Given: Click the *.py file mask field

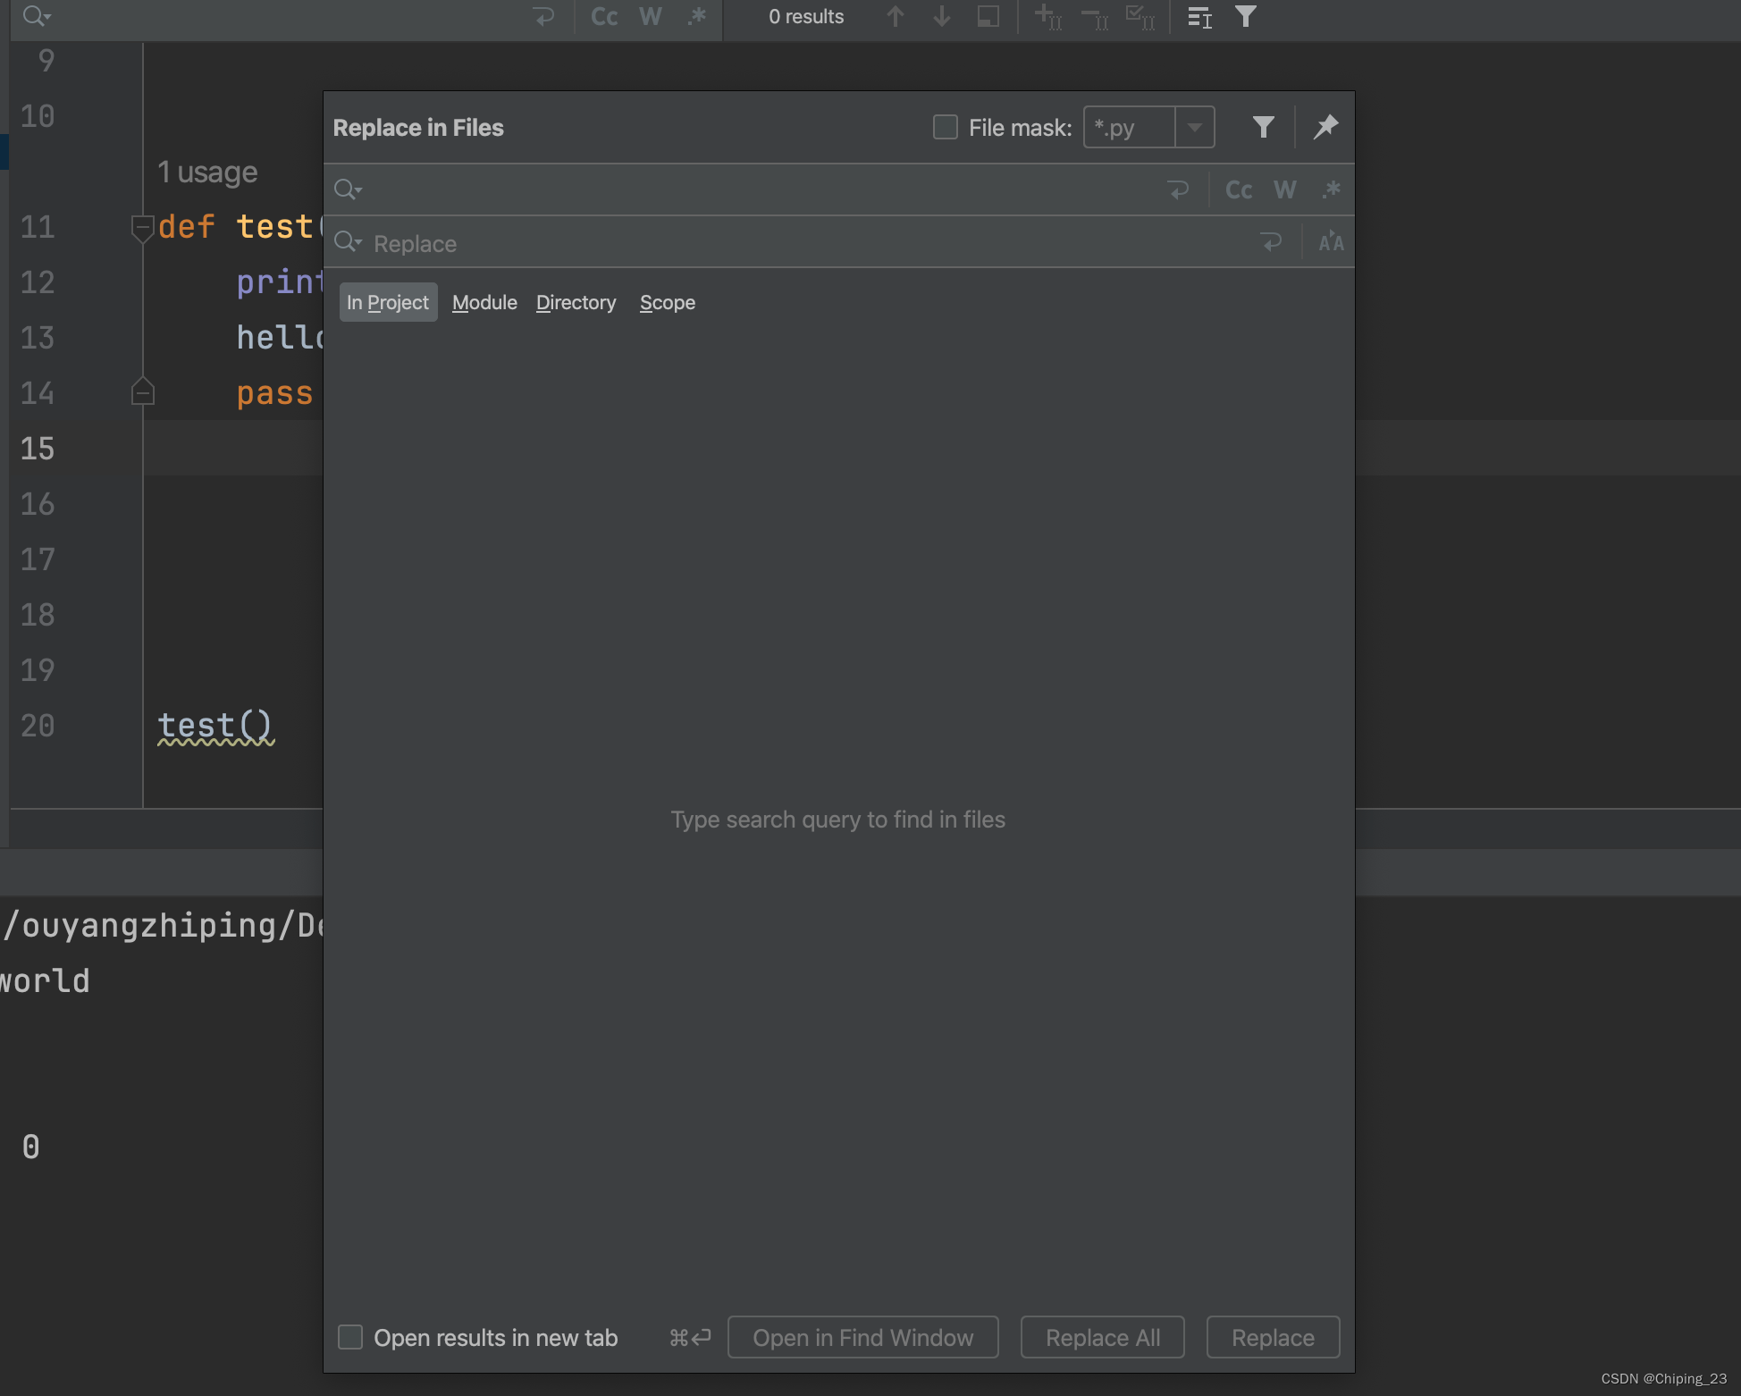Looking at the screenshot, I should click(x=1130, y=127).
